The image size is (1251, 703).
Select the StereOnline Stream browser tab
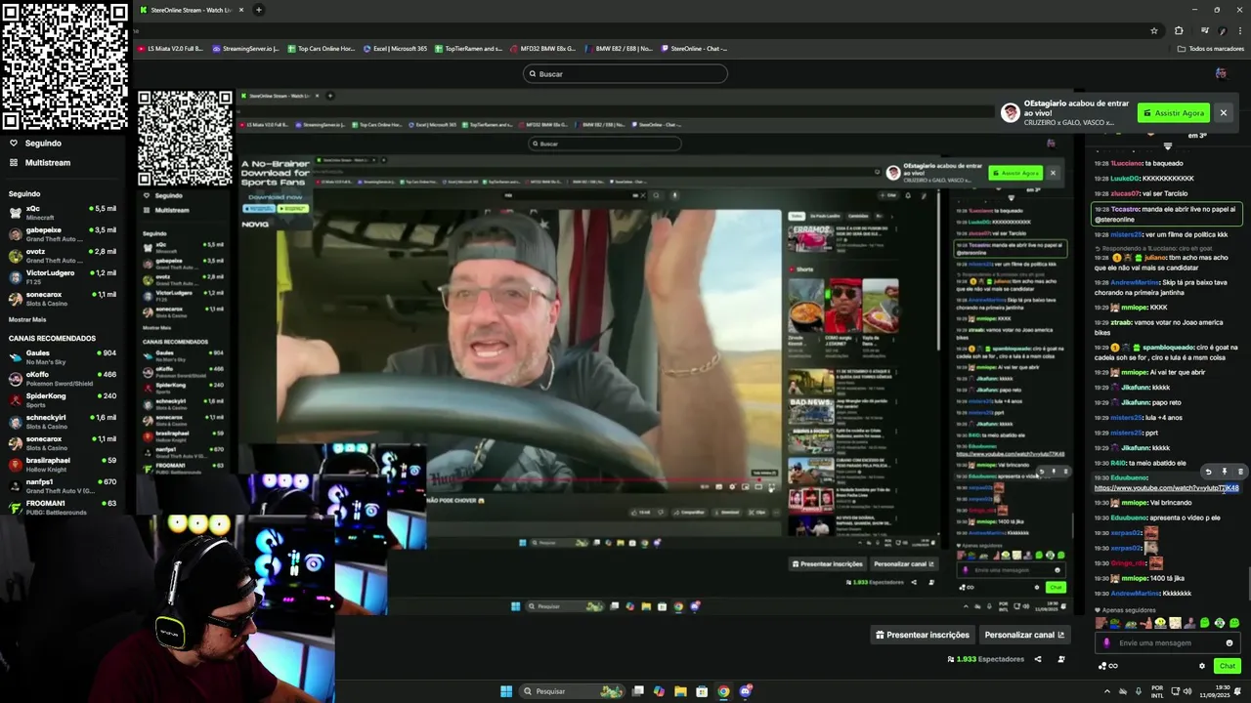(191, 10)
